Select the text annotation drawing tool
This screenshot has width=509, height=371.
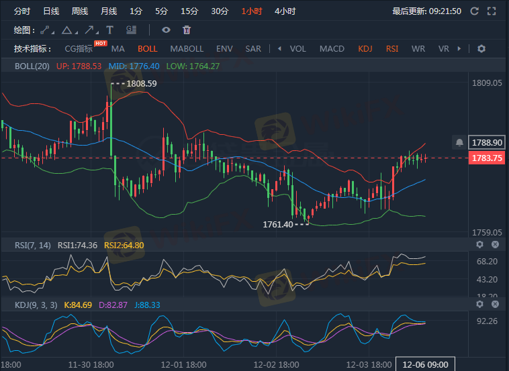click(x=110, y=30)
